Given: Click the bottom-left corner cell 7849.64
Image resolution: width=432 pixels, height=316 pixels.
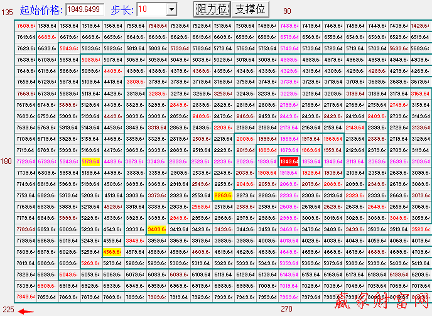Looking at the screenshot, I should pyautogui.click(x=26, y=297).
